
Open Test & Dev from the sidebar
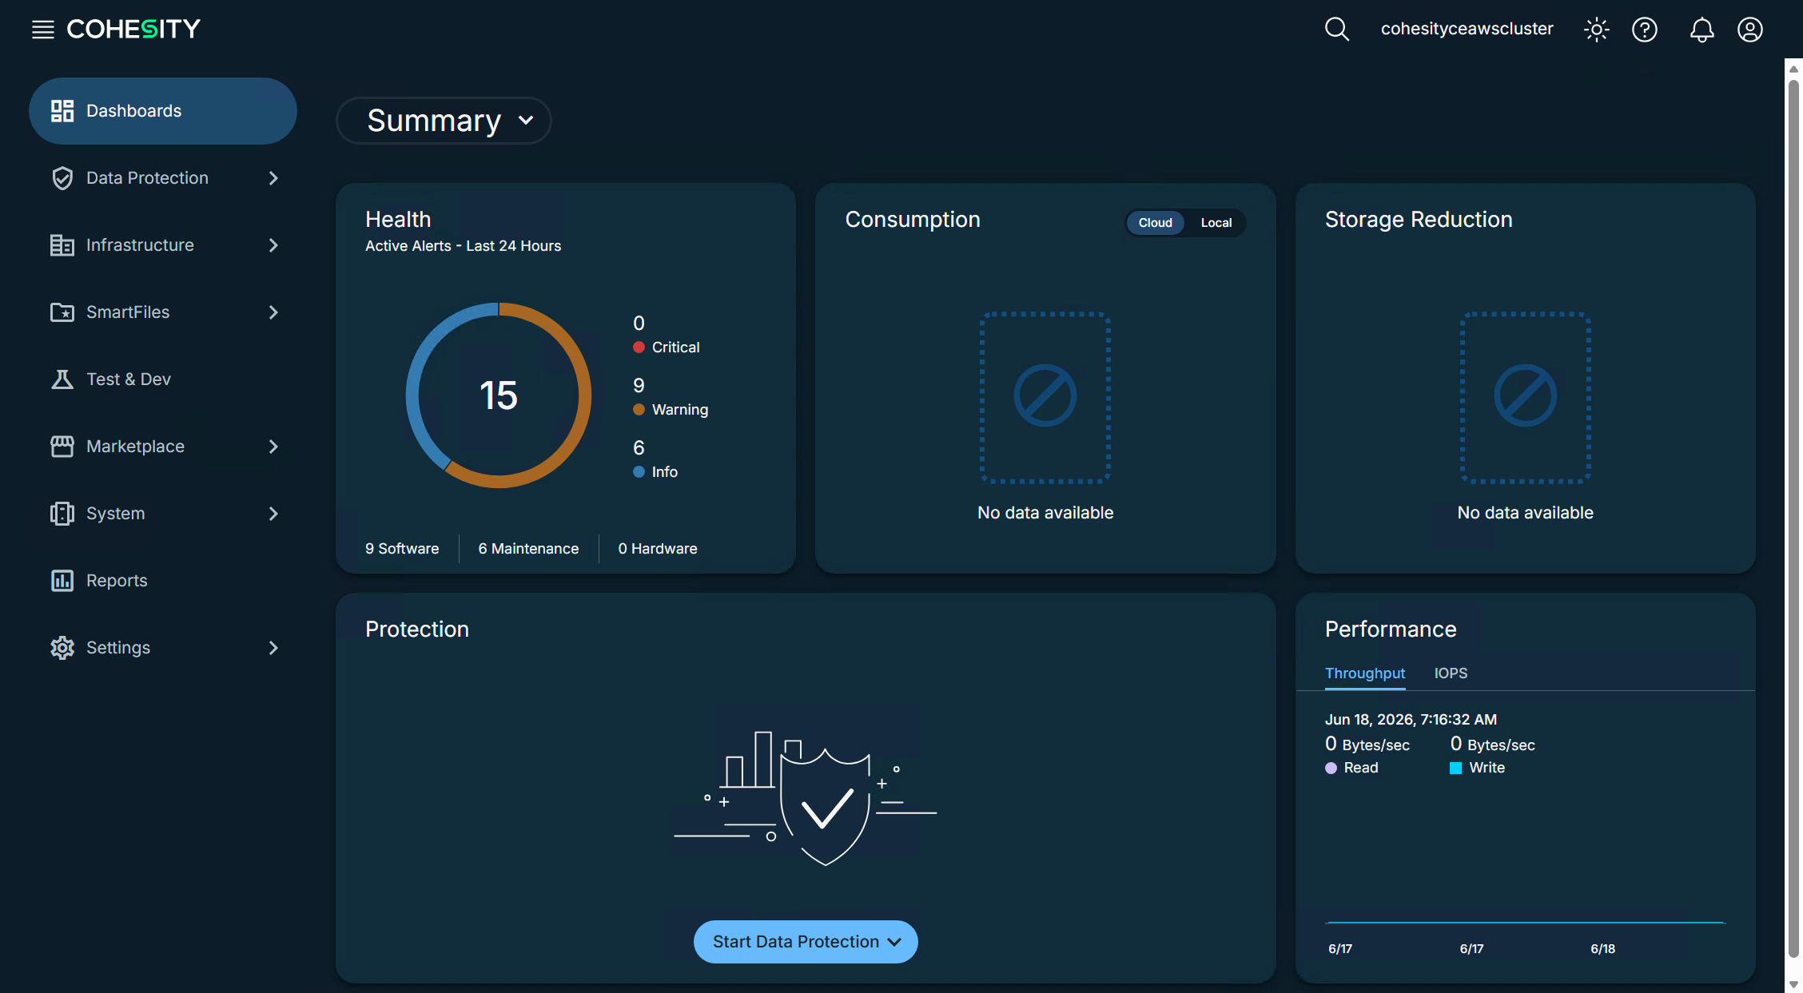(x=163, y=379)
